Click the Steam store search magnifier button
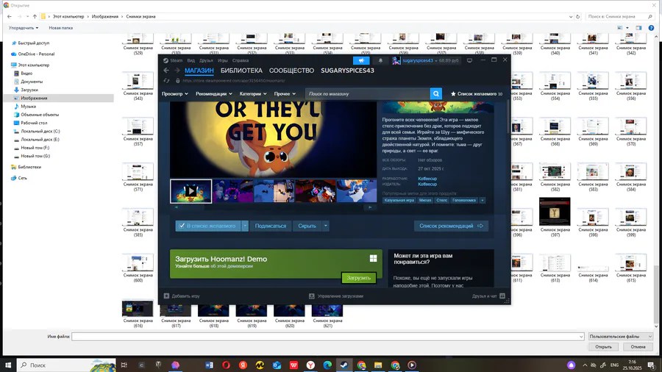 [x=435, y=93]
